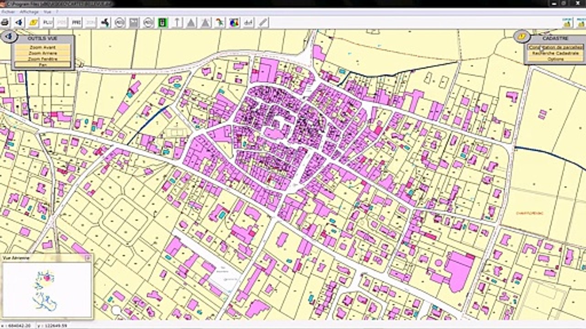Click the Vue Aérienne overview map thumbnail
This screenshot has height=329, width=586.
(x=47, y=290)
